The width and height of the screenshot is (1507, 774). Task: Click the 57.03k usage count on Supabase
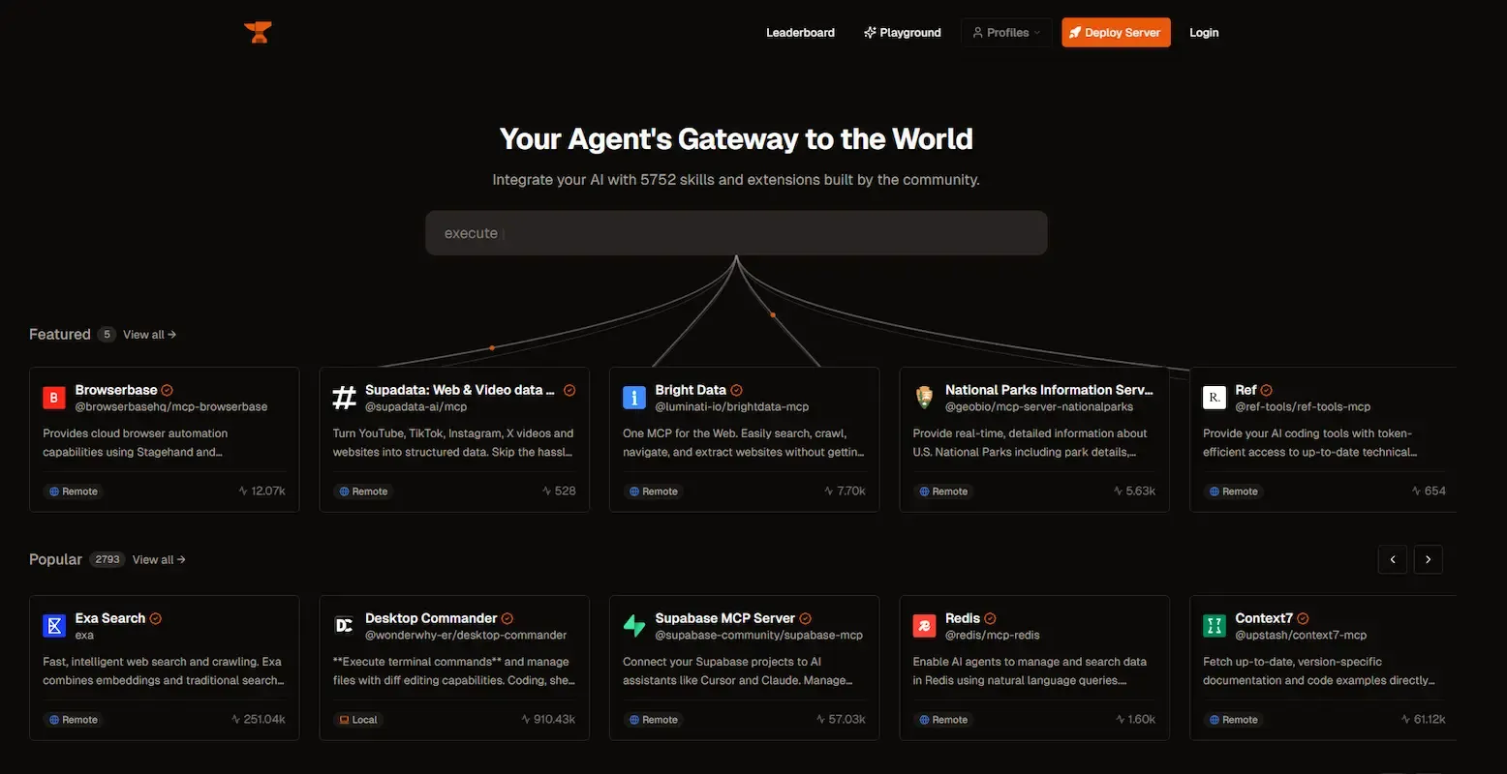tap(842, 720)
